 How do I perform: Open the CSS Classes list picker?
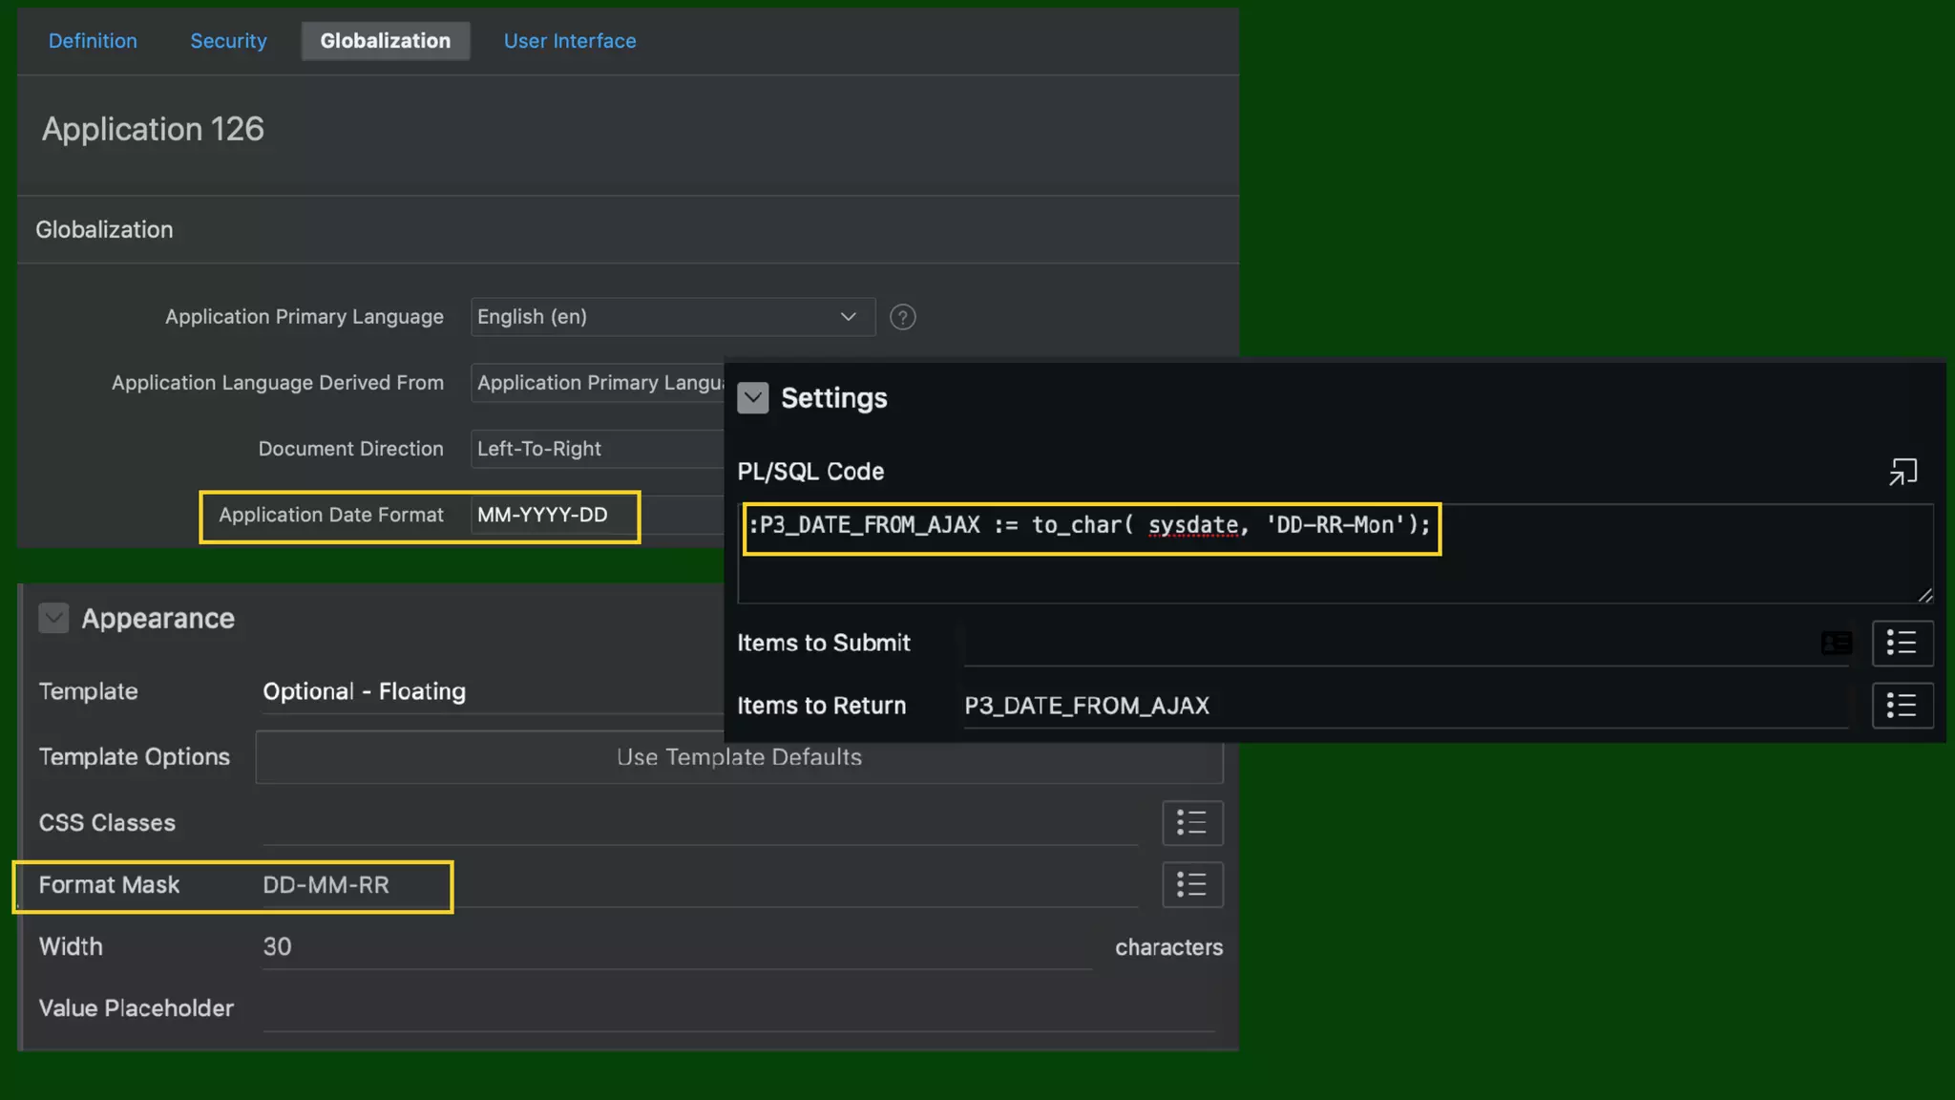(x=1191, y=822)
